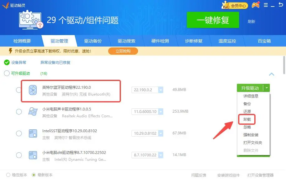Choose 卸载 from the driver context menu

pyautogui.click(x=247, y=119)
